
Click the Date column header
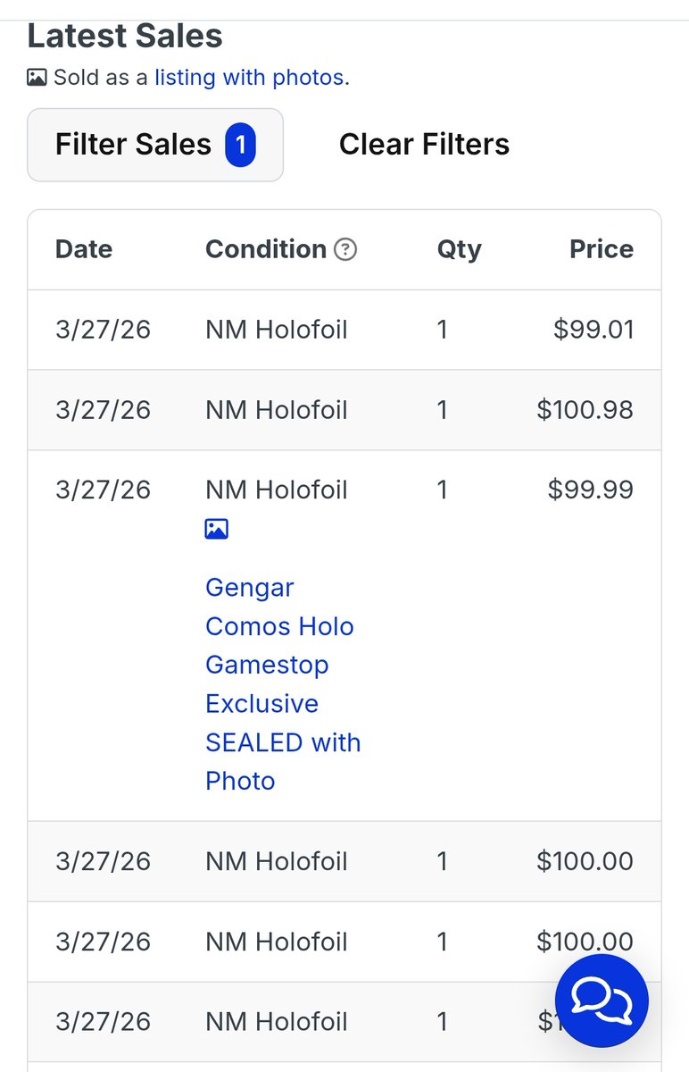[x=84, y=249]
